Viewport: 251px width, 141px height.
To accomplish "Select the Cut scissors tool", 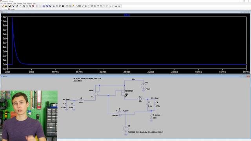I will pos(54,6).
